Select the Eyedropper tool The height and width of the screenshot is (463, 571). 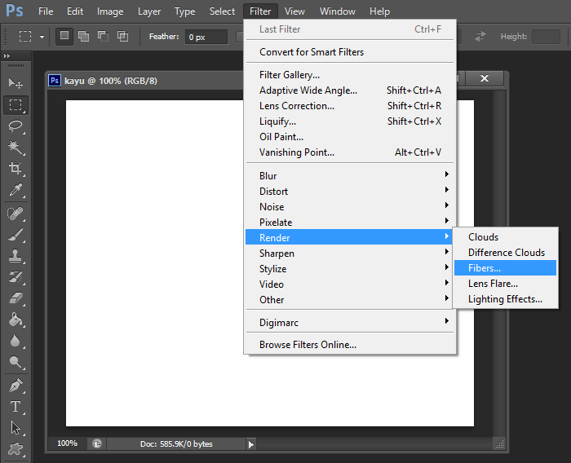pyautogui.click(x=15, y=190)
